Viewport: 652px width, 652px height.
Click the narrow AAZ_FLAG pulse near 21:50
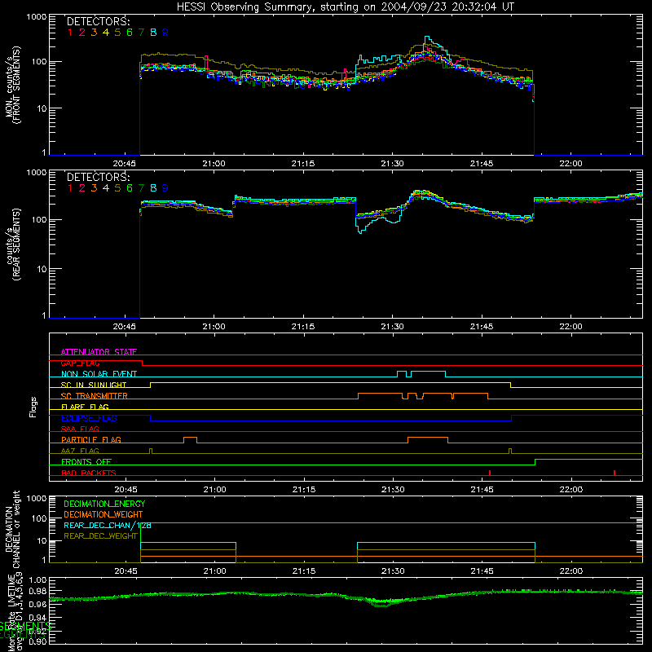point(511,451)
